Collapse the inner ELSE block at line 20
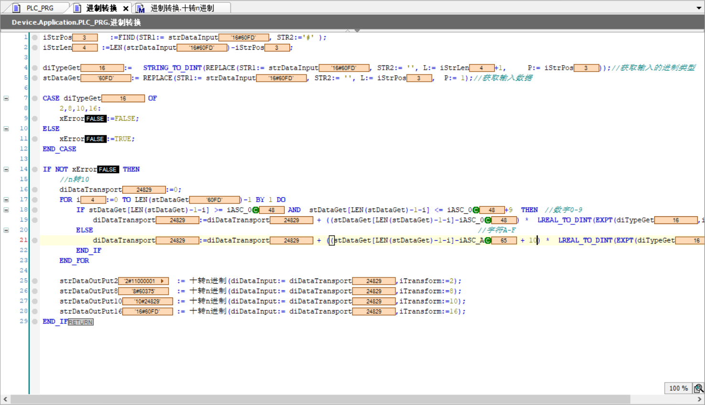The height and width of the screenshot is (405, 705). coord(6,230)
